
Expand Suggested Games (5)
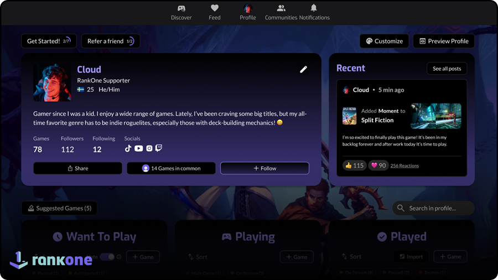coord(59,208)
